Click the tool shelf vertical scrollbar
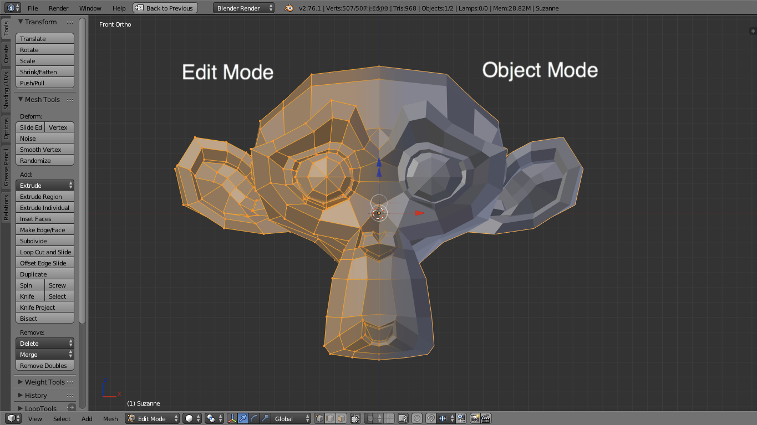This screenshot has height=425, width=757. tap(83, 170)
